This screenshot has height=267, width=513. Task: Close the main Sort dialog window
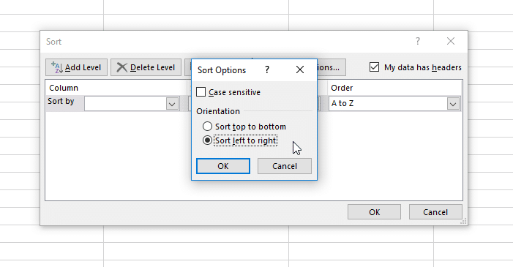point(451,41)
